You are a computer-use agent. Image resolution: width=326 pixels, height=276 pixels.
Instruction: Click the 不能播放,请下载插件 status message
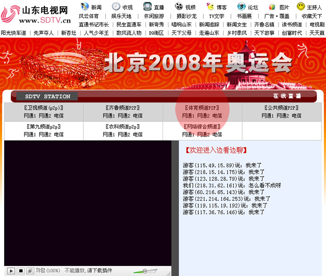pyautogui.click(x=88, y=271)
